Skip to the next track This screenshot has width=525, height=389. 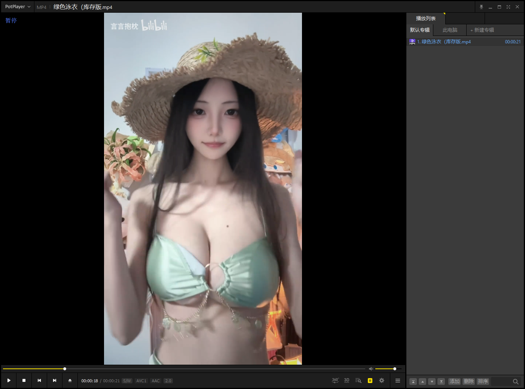[55, 380]
